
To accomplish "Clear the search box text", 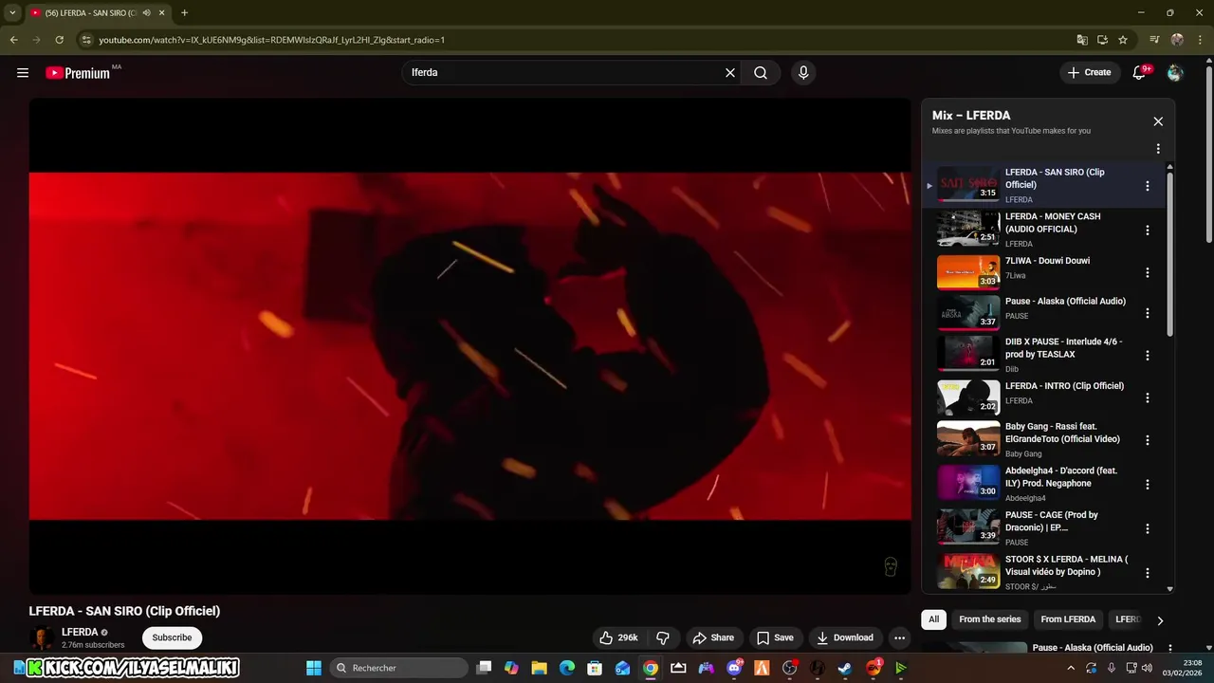I will pyautogui.click(x=730, y=73).
